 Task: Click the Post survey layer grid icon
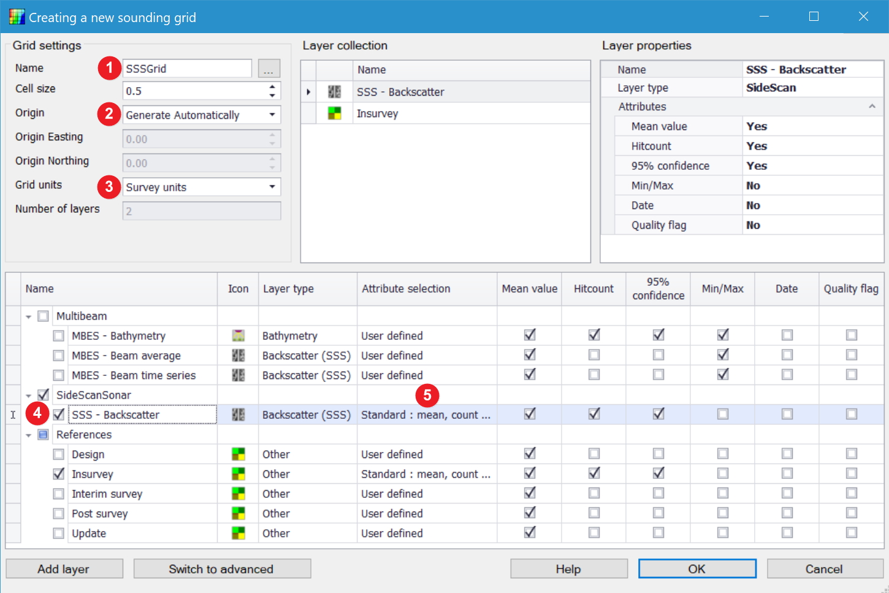[x=238, y=513]
